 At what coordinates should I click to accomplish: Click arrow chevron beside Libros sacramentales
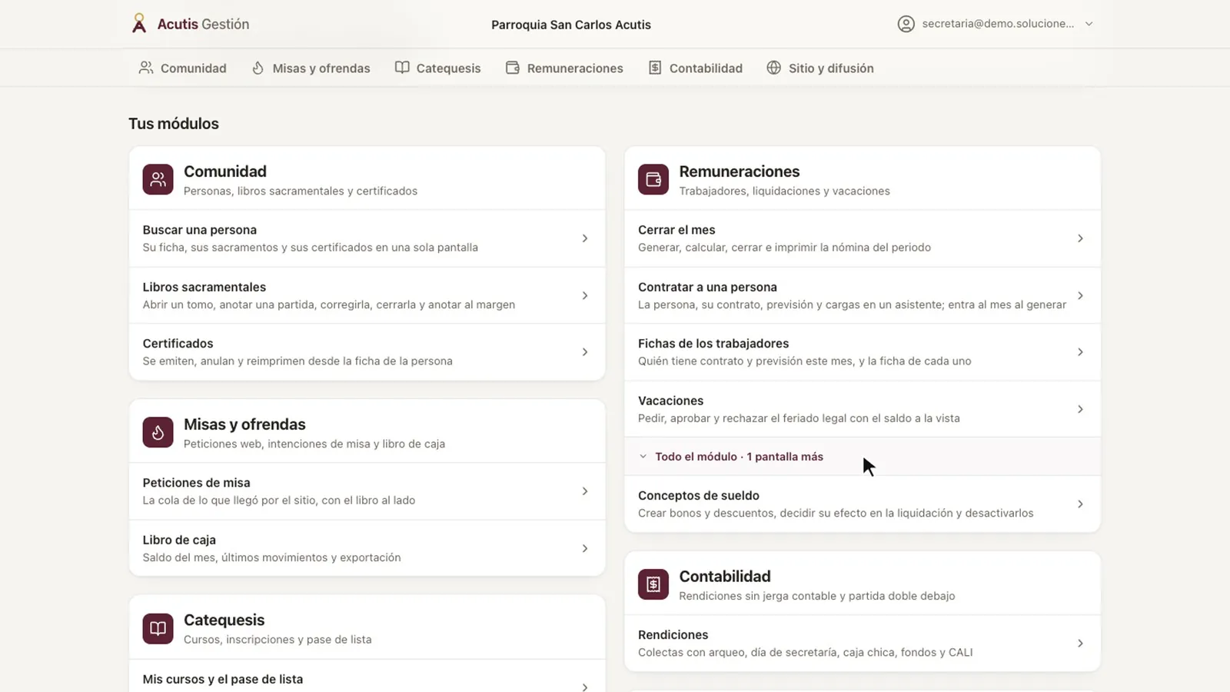tap(585, 295)
